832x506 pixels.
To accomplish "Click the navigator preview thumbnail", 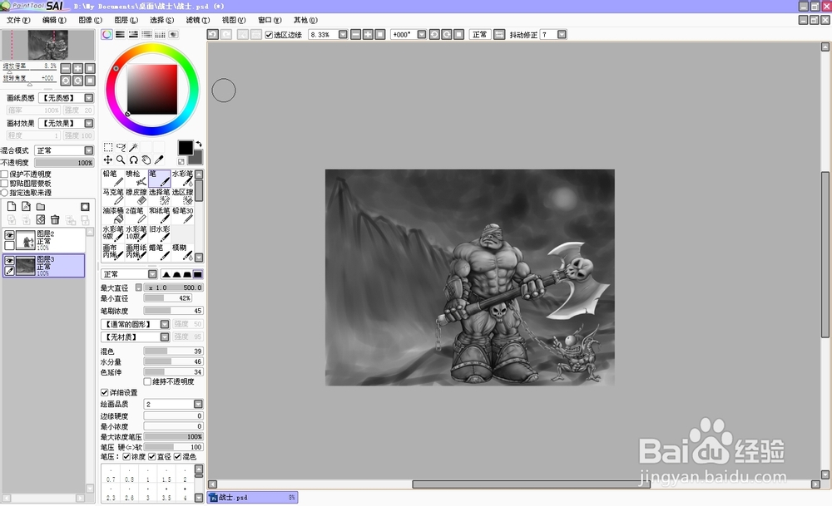I will tap(47, 45).
